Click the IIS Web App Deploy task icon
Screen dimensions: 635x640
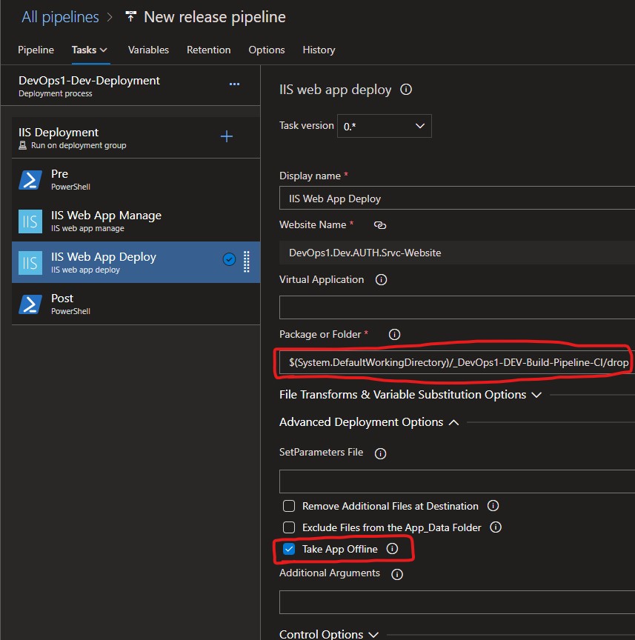(x=30, y=263)
